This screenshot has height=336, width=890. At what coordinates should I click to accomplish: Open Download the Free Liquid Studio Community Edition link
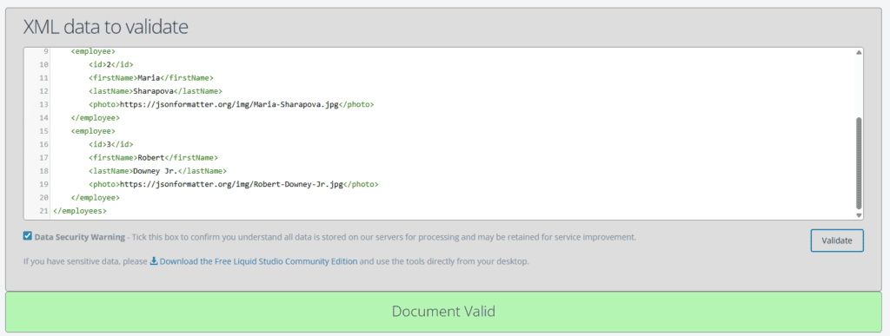(x=258, y=262)
